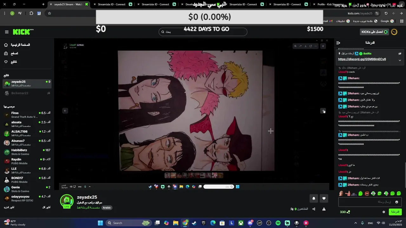This screenshot has width=406, height=228.
Task: Reload the page with refresh icon
Action: (386, 13)
